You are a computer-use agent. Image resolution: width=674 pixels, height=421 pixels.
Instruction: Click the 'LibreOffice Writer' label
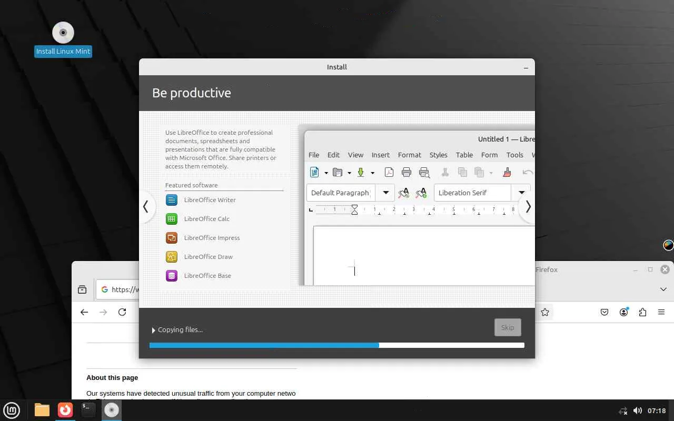[210, 200]
